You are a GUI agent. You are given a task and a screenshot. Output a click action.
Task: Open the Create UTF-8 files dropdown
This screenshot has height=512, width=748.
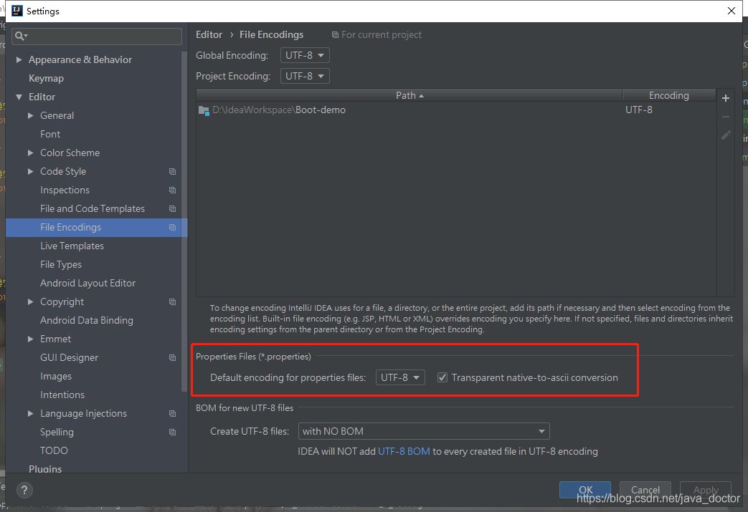click(x=424, y=431)
